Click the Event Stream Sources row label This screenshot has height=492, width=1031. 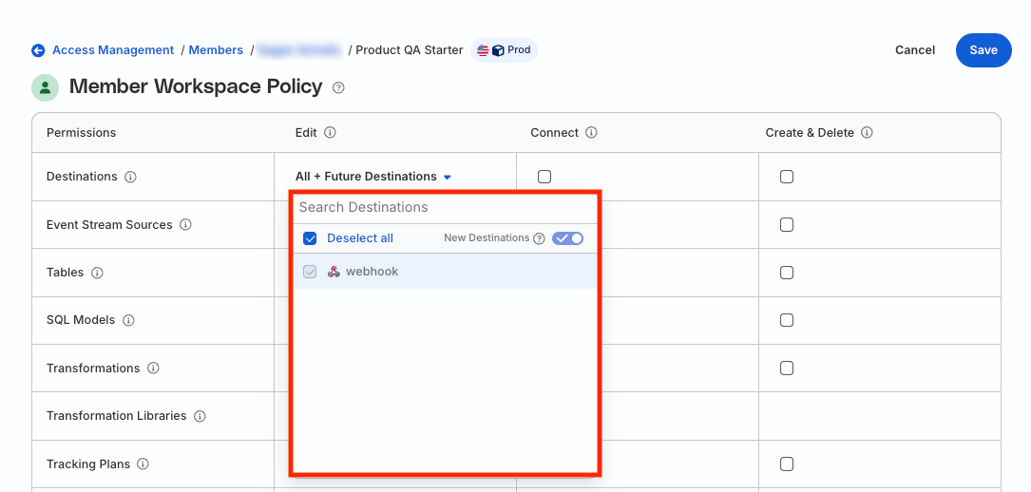[109, 225]
